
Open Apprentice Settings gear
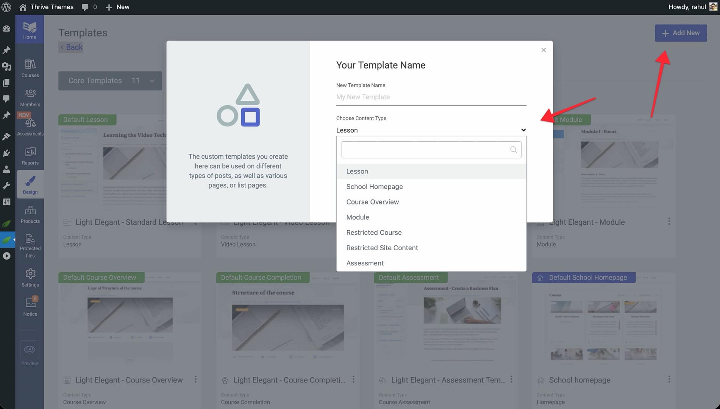(x=30, y=278)
